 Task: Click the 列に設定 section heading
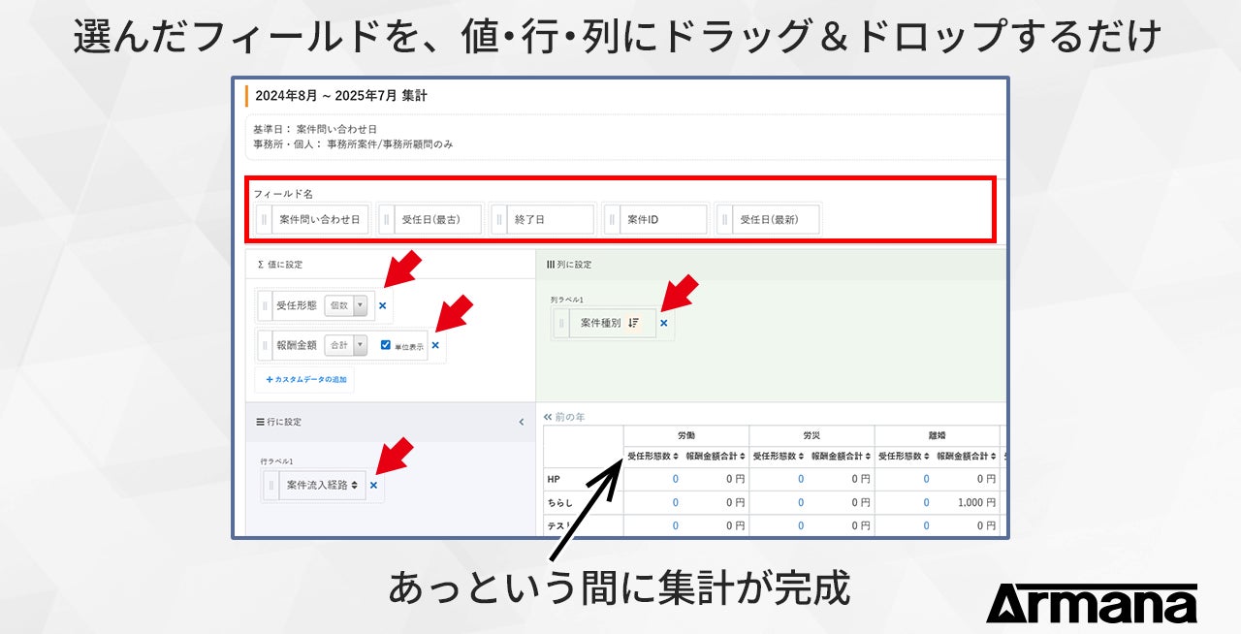point(569,265)
